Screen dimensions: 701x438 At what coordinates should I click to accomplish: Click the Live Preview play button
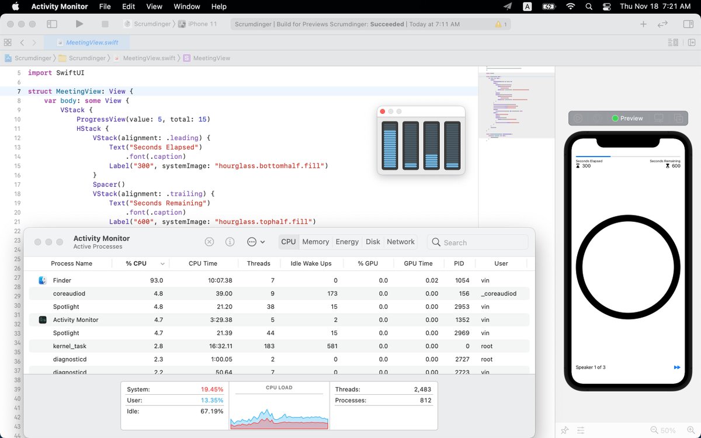tap(578, 118)
